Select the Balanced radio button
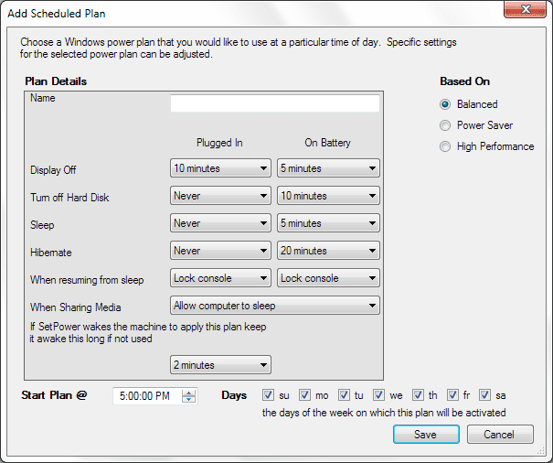The width and height of the screenshot is (553, 463). [x=445, y=104]
